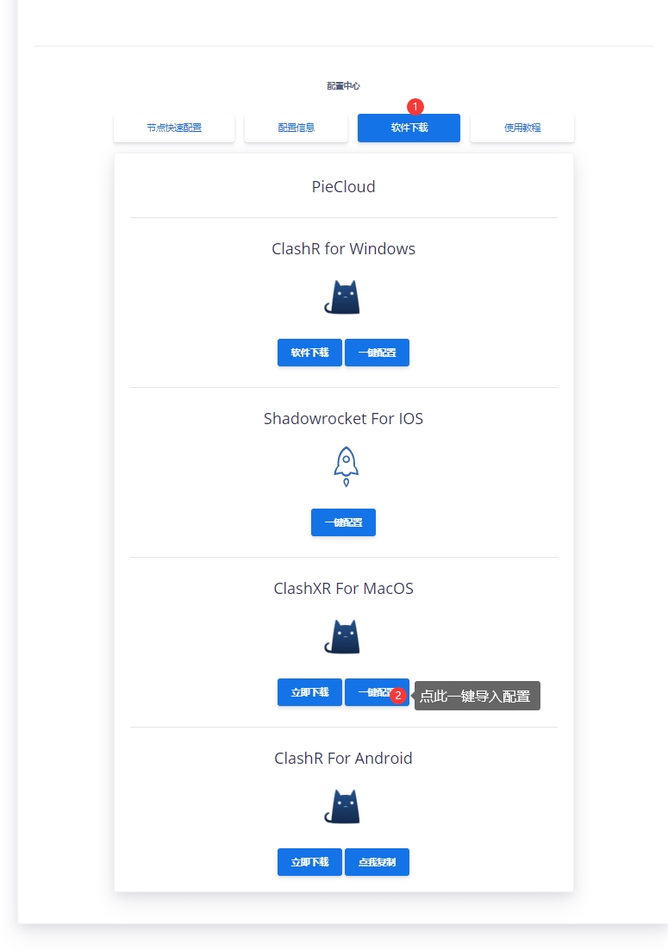Screen dimensions: 668x950
Task: Click the ClashXR For MacOS cat icon
Action: 342,637
